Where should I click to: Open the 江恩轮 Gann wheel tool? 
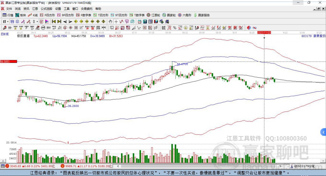(153, 15)
